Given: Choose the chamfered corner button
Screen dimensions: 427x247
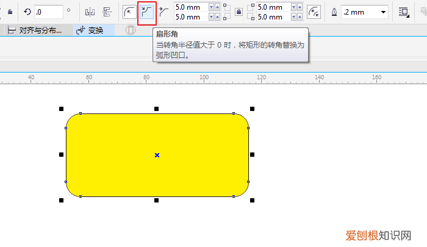Looking at the screenshot, I should coord(162,12).
